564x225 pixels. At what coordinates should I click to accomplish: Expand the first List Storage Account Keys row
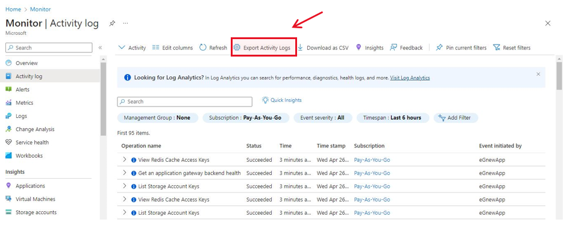click(125, 186)
